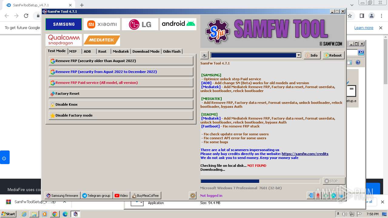This screenshot has height=218, width=388.
Task: Close the Chrome downloads bar
Action: click(x=382, y=202)
